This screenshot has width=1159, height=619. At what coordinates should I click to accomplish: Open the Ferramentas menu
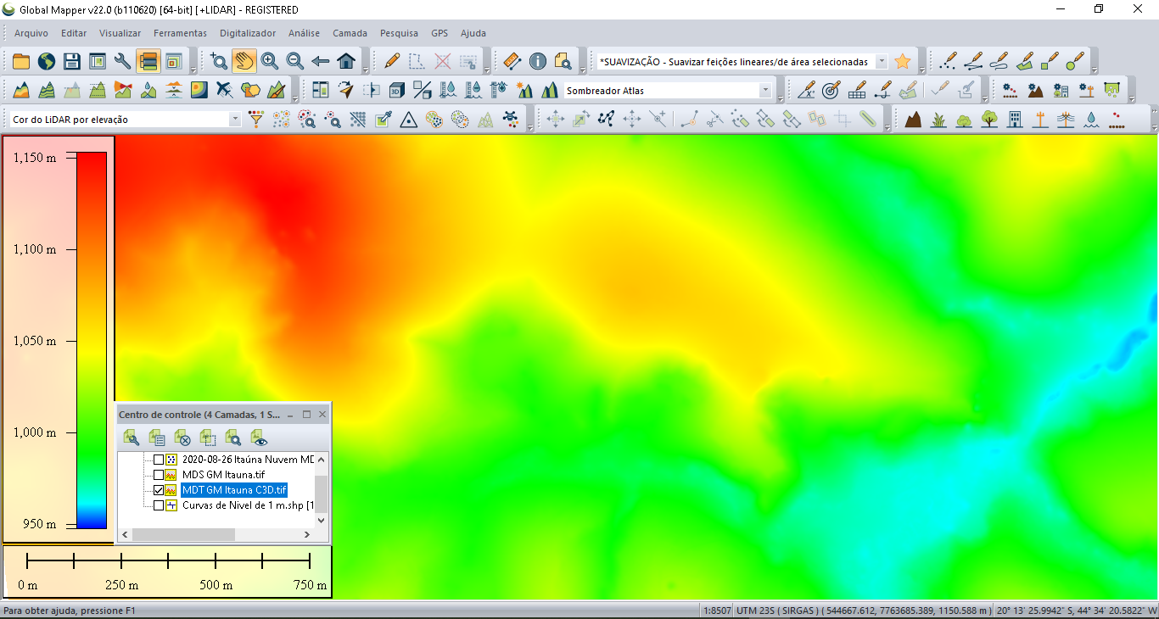pyautogui.click(x=181, y=33)
